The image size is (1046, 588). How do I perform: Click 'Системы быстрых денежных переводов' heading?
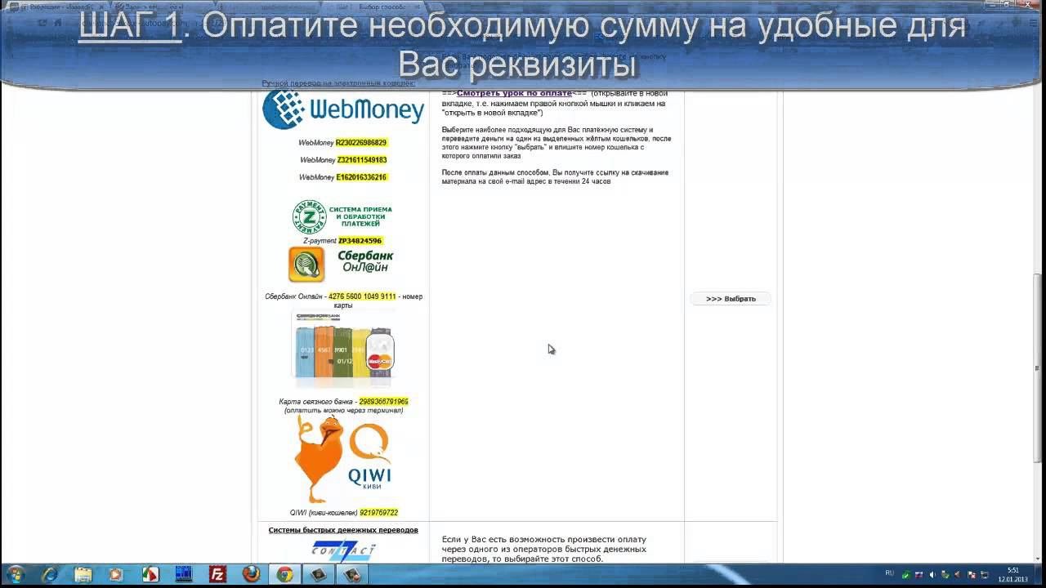pyautogui.click(x=343, y=530)
